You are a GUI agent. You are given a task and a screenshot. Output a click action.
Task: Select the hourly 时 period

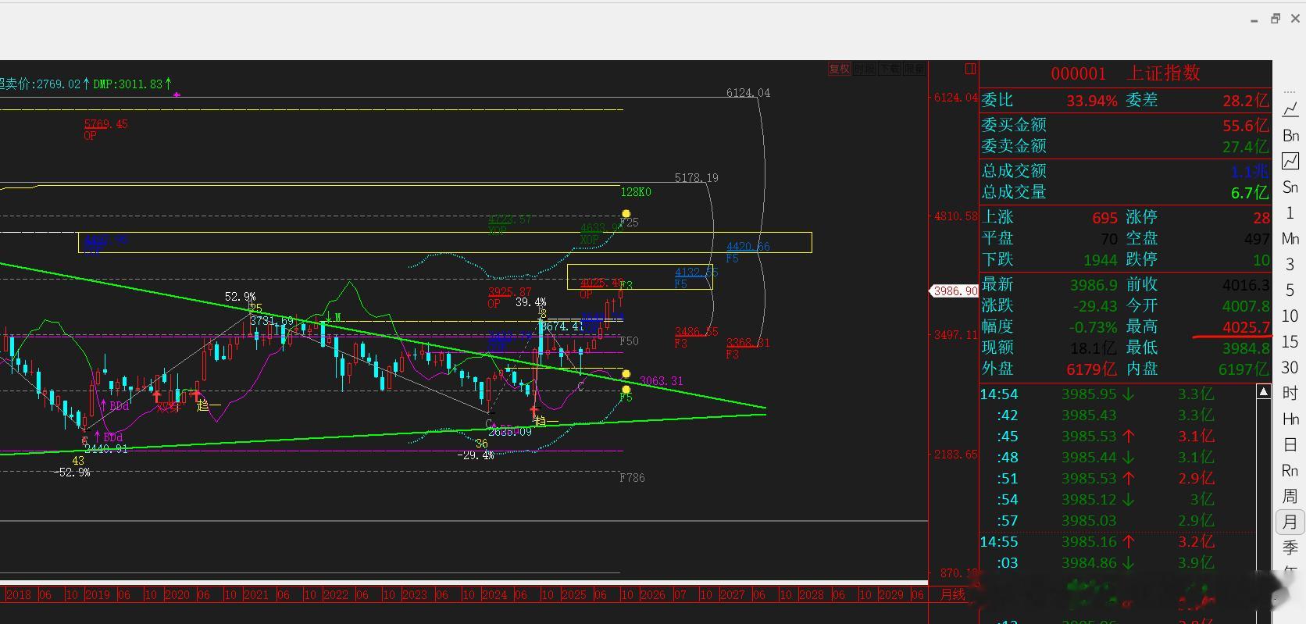tap(1290, 394)
